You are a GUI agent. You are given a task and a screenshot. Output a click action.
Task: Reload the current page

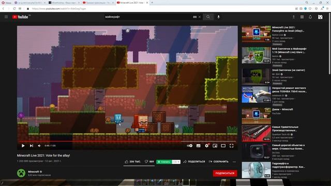point(14,9)
